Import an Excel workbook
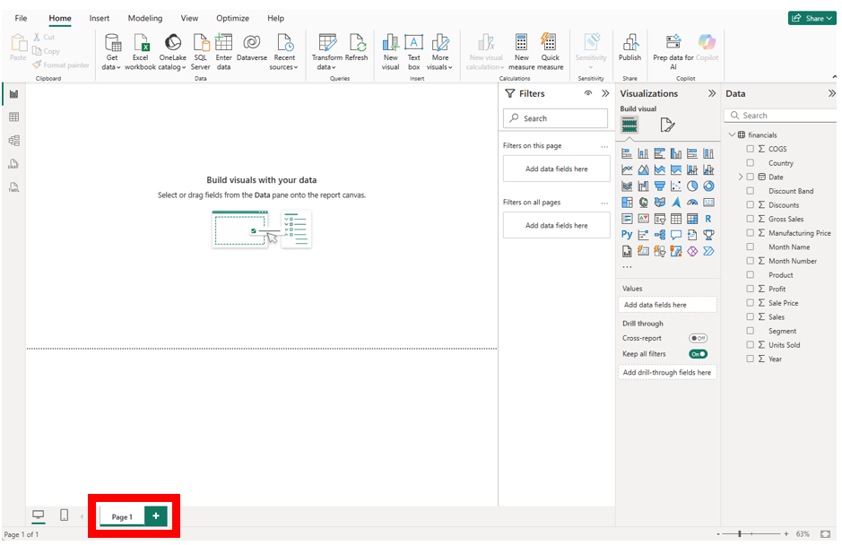Viewport: 842px width, 545px height. (140, 52)
